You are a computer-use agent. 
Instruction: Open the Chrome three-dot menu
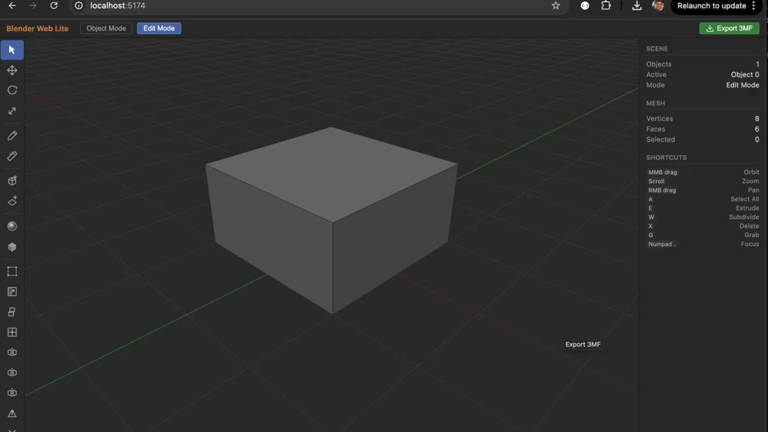[x=754, y=5]
